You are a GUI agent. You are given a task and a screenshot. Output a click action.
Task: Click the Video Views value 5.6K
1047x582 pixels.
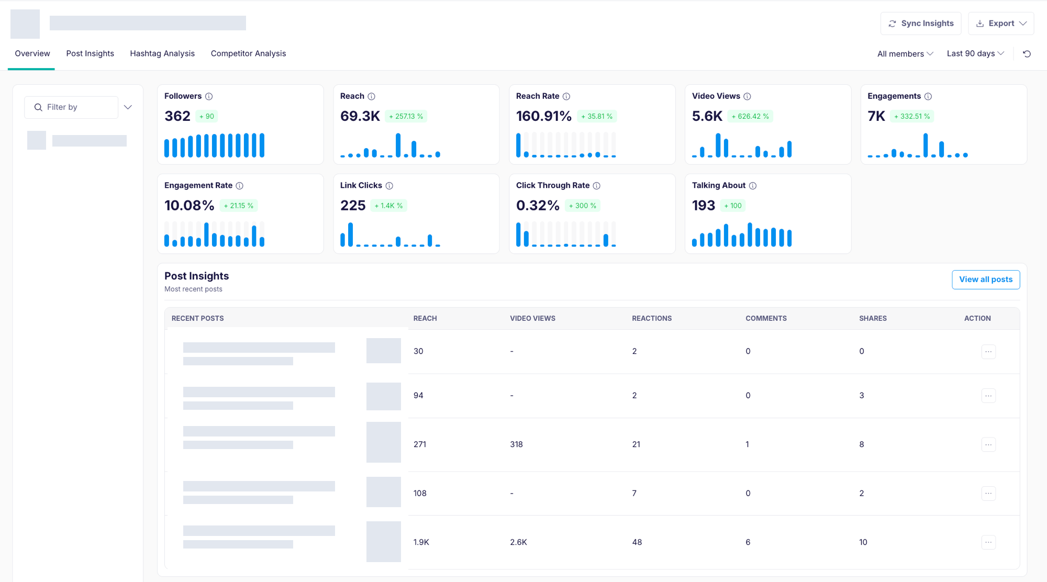tap(707, 116)
